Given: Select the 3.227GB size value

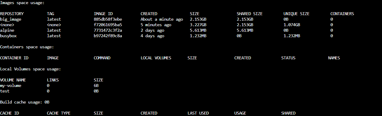Looking at the screenshot, I should coord(198,25).
